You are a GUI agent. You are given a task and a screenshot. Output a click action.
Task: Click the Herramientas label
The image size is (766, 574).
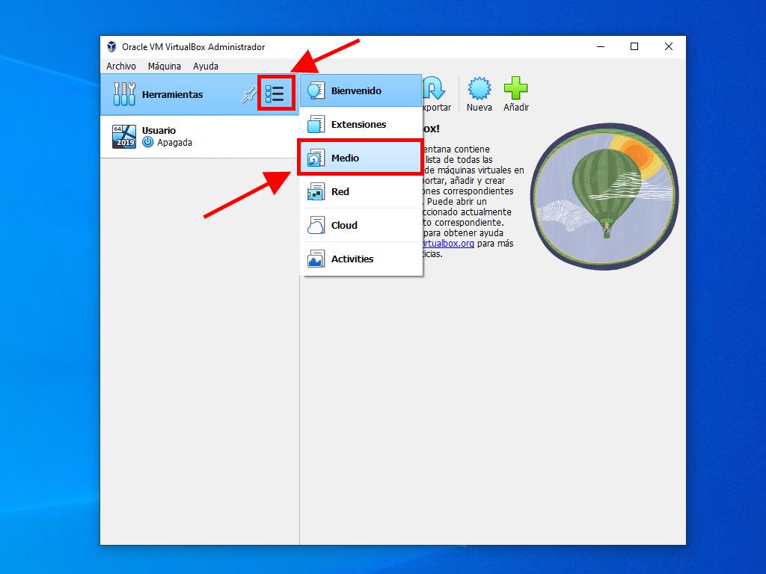tap(173, 95)
